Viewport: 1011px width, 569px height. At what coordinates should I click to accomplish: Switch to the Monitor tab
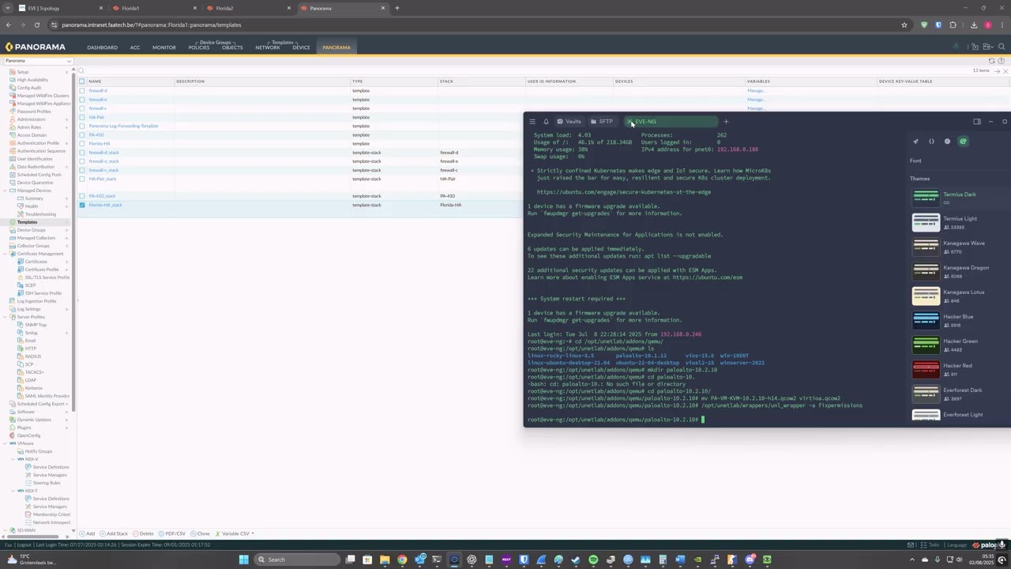point(164,47)
